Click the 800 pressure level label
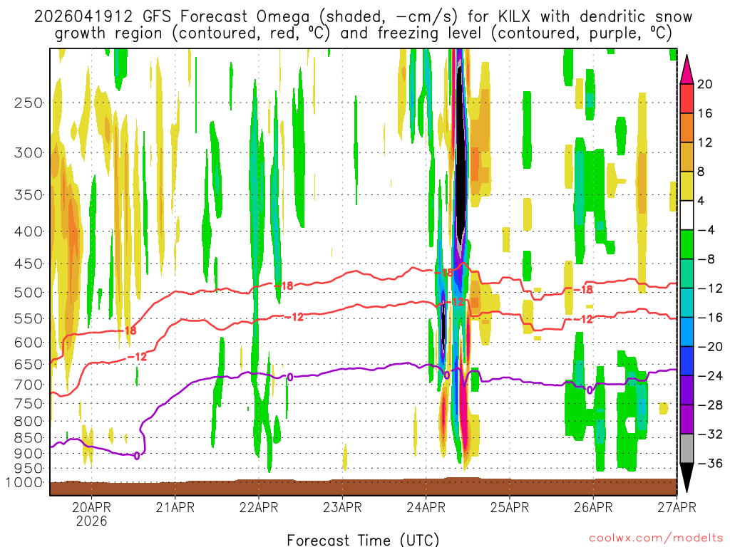730x547 pixels. 29,421
